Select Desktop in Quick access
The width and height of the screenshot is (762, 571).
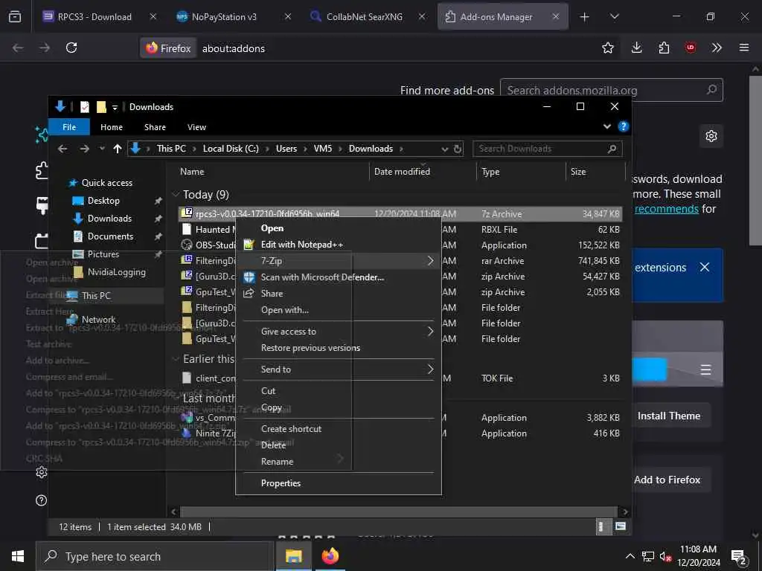(103, 201)
